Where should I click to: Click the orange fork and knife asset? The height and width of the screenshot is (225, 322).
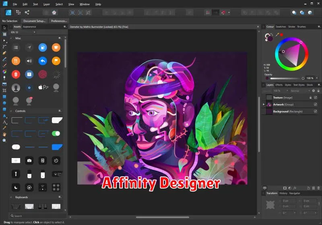point(16,61)
